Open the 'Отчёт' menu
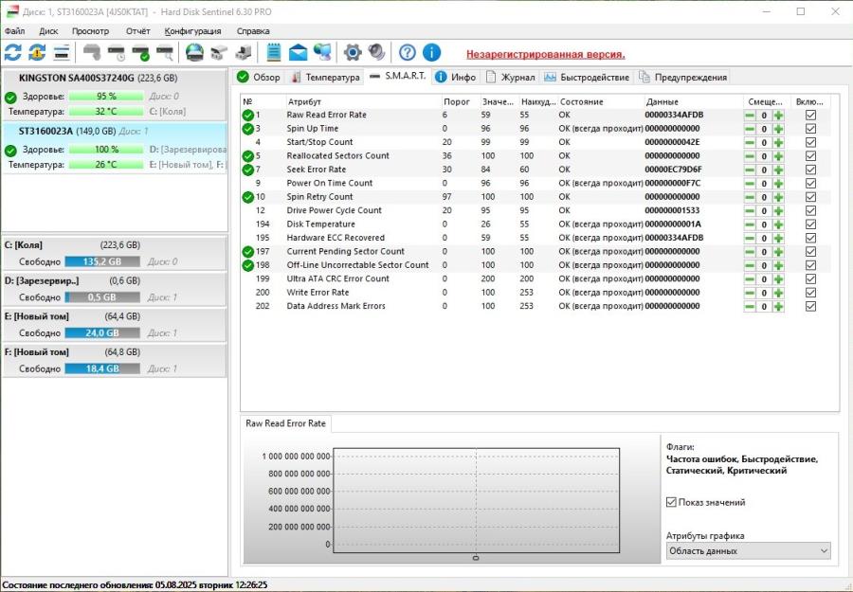The width and height of the screenshot is (853, 592). click(137, 31)
